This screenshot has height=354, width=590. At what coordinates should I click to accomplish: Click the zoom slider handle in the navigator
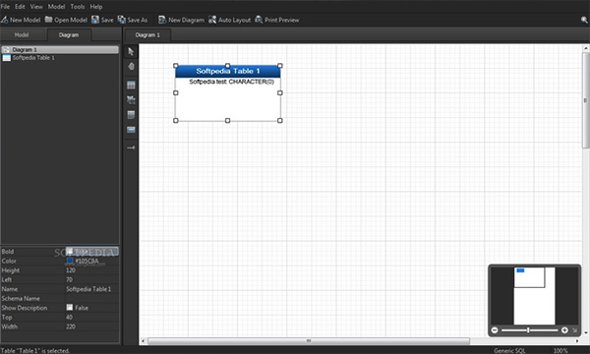(528, 330)
